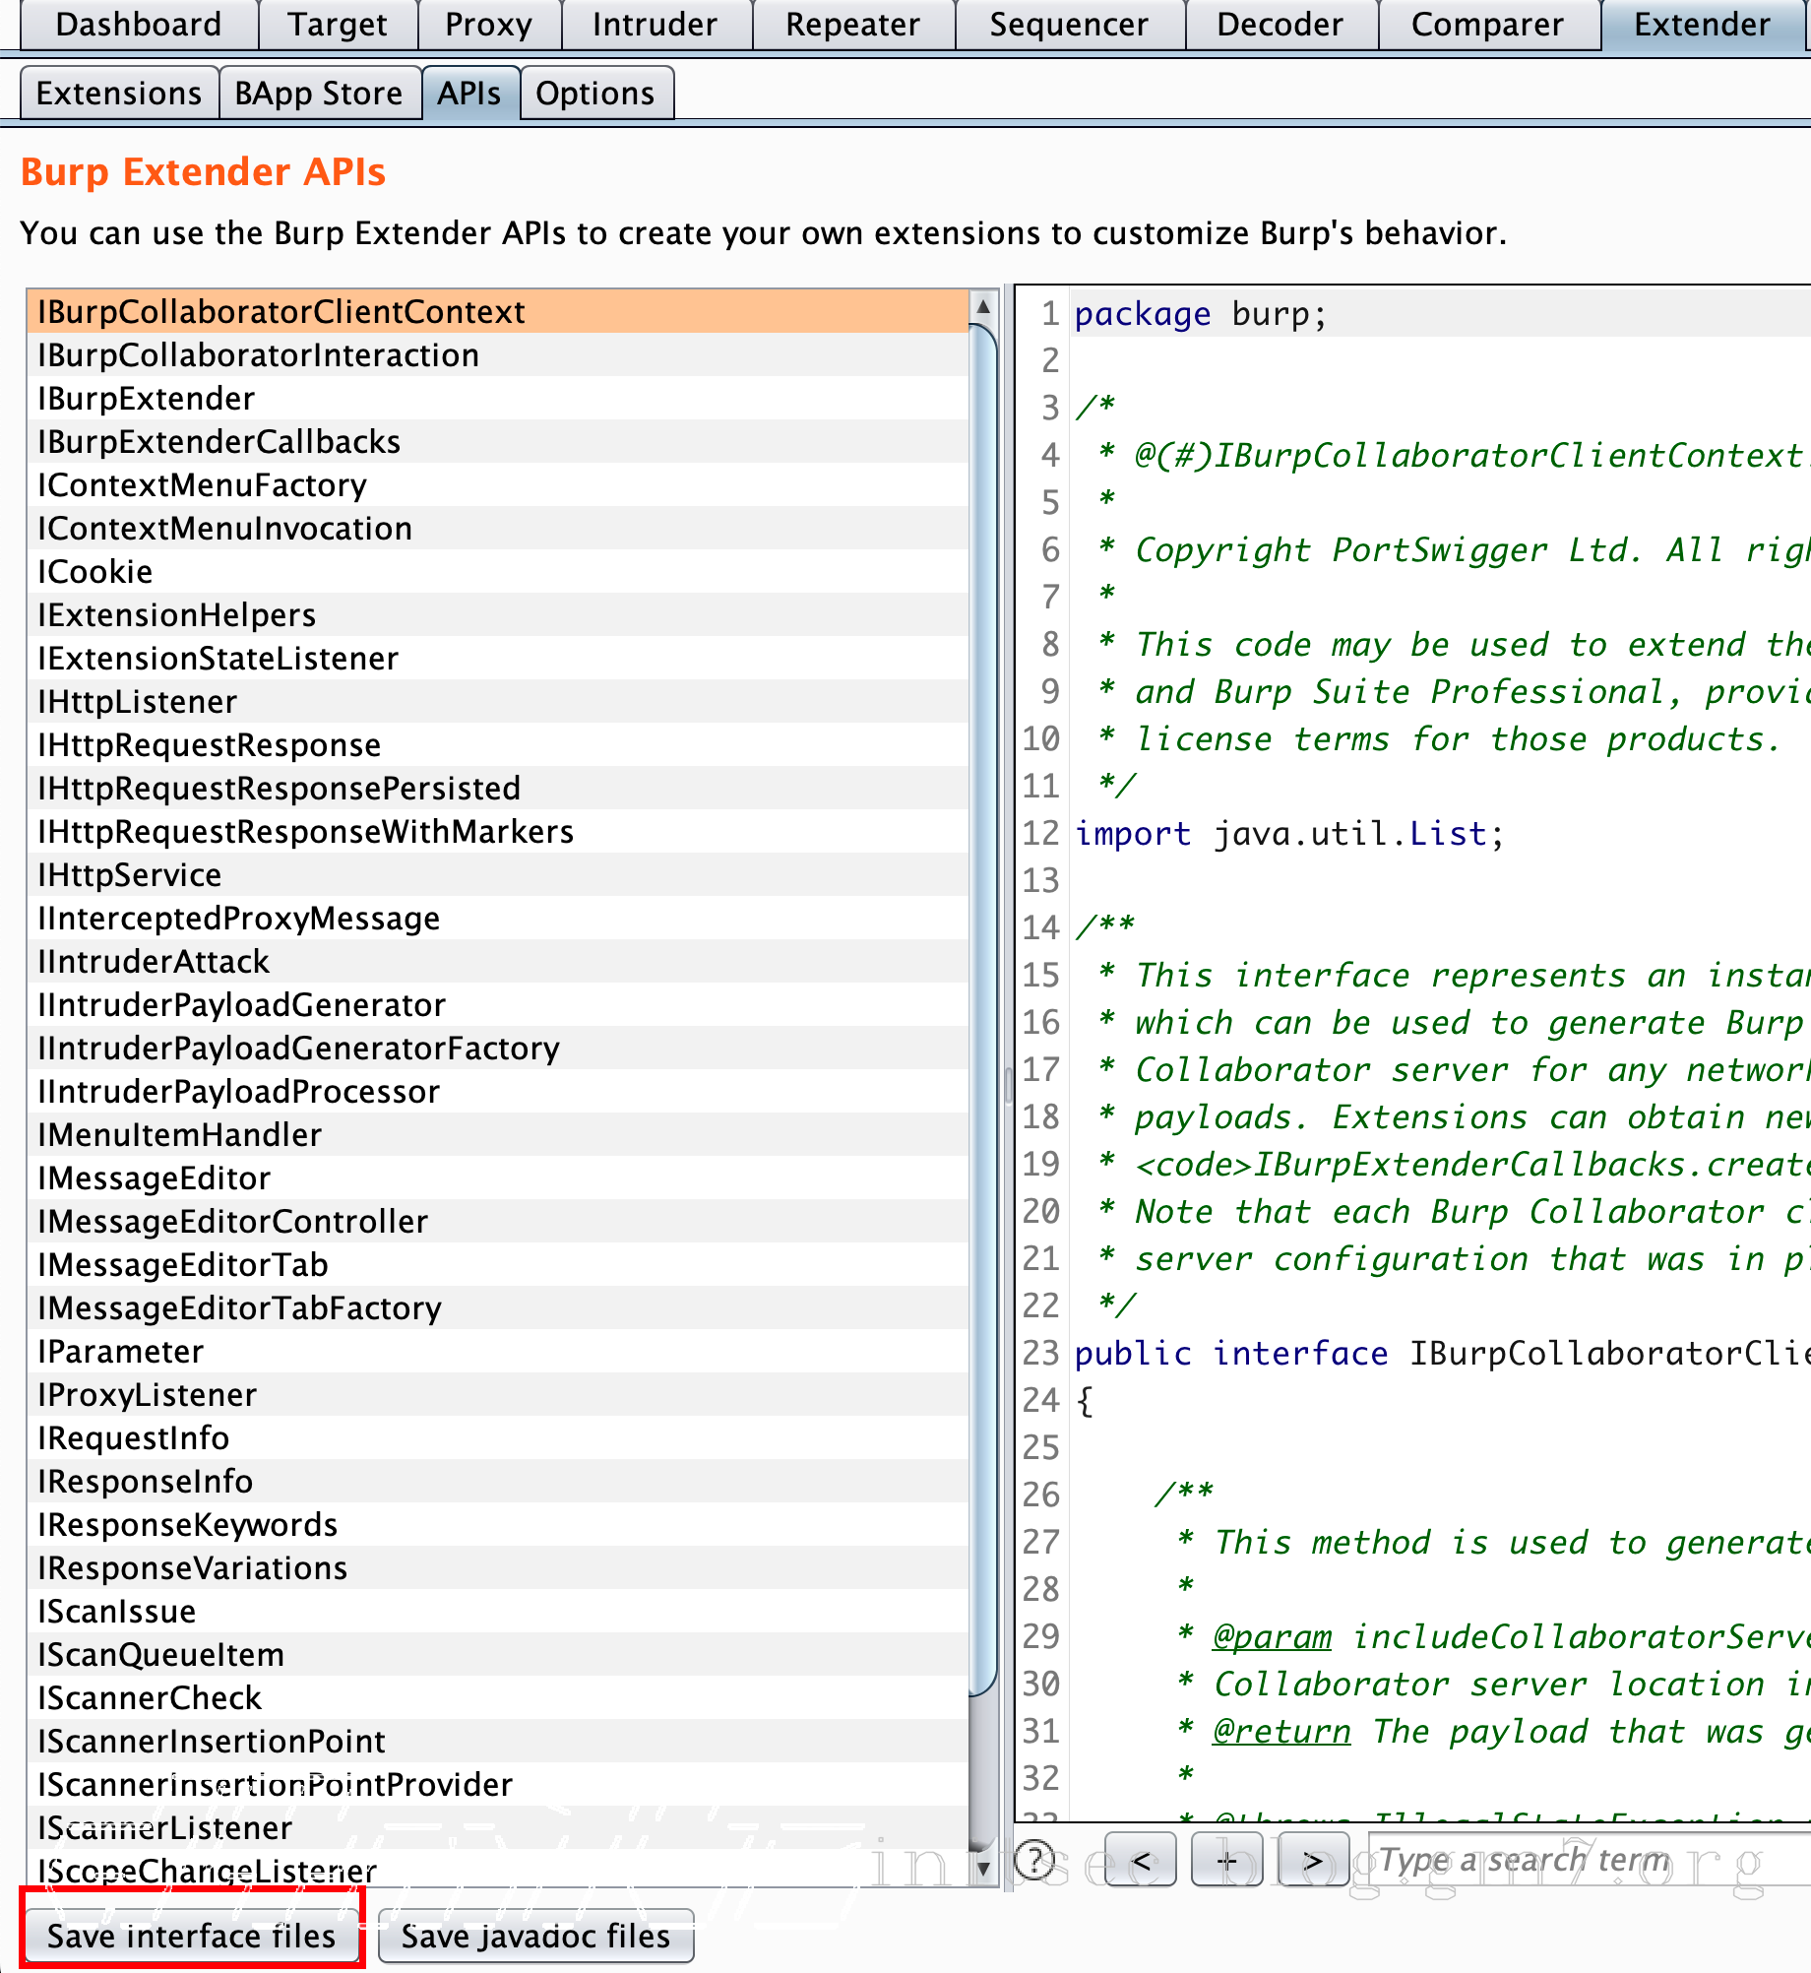Select IMessageEditorTab interface entry
Image resolution: width=1811 pixels, height=1973 pixels.
183,1265
